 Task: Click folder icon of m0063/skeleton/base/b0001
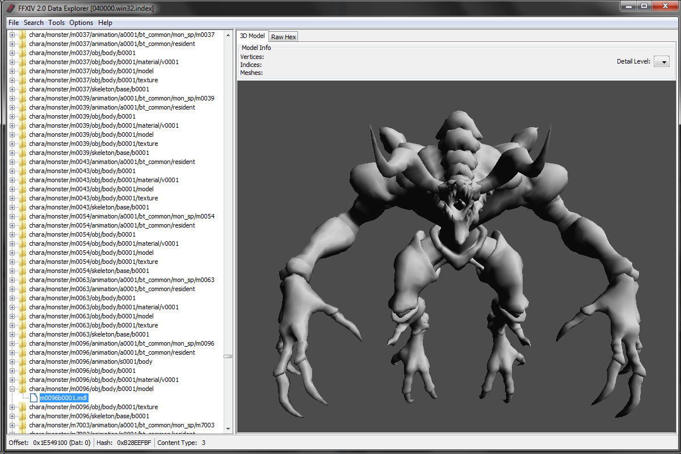(x=23, y=334)
